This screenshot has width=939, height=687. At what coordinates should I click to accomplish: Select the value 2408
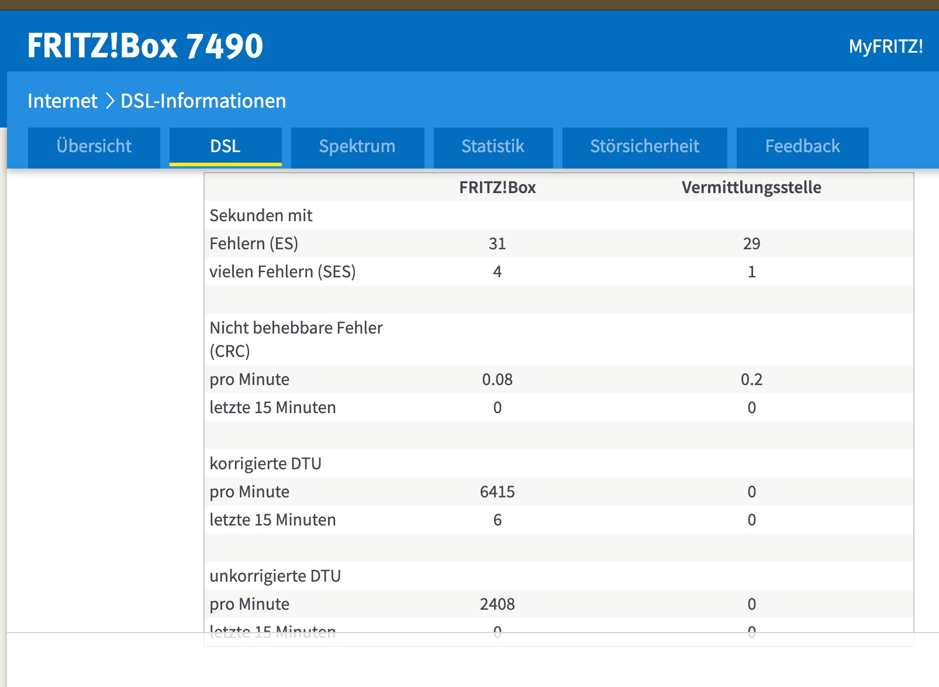click(498, 604)
